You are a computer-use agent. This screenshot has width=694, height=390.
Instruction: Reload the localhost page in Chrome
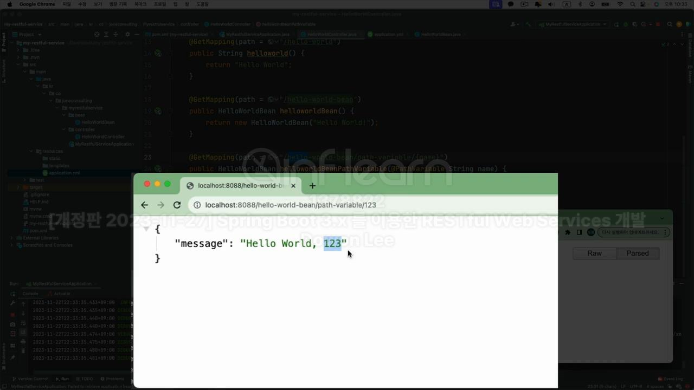coord(177,205)
